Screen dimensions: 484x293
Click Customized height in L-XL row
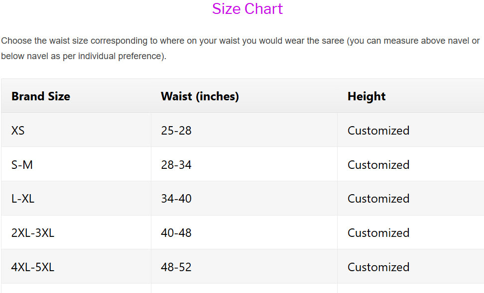tap(378, 199)
